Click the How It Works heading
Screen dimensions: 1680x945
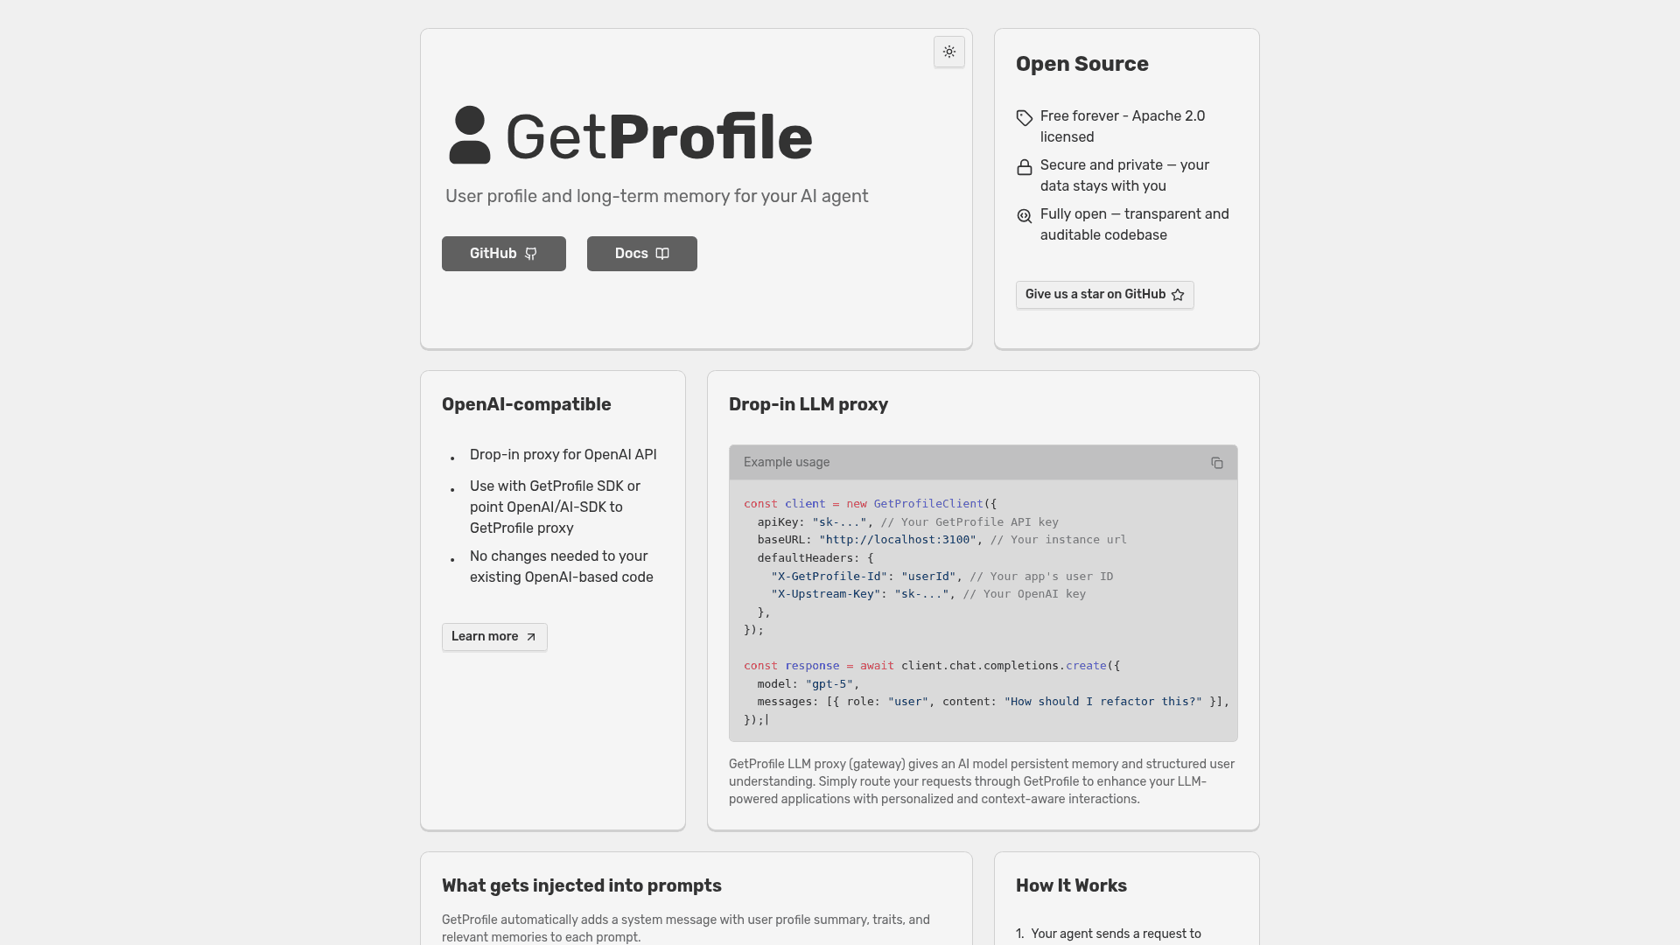coord(1071,885)
